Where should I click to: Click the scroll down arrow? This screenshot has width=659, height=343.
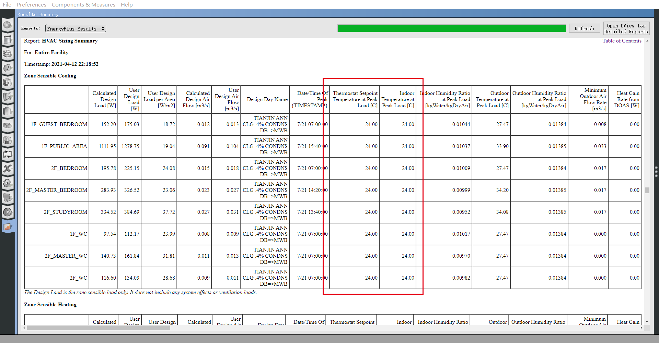pos(647,322)
